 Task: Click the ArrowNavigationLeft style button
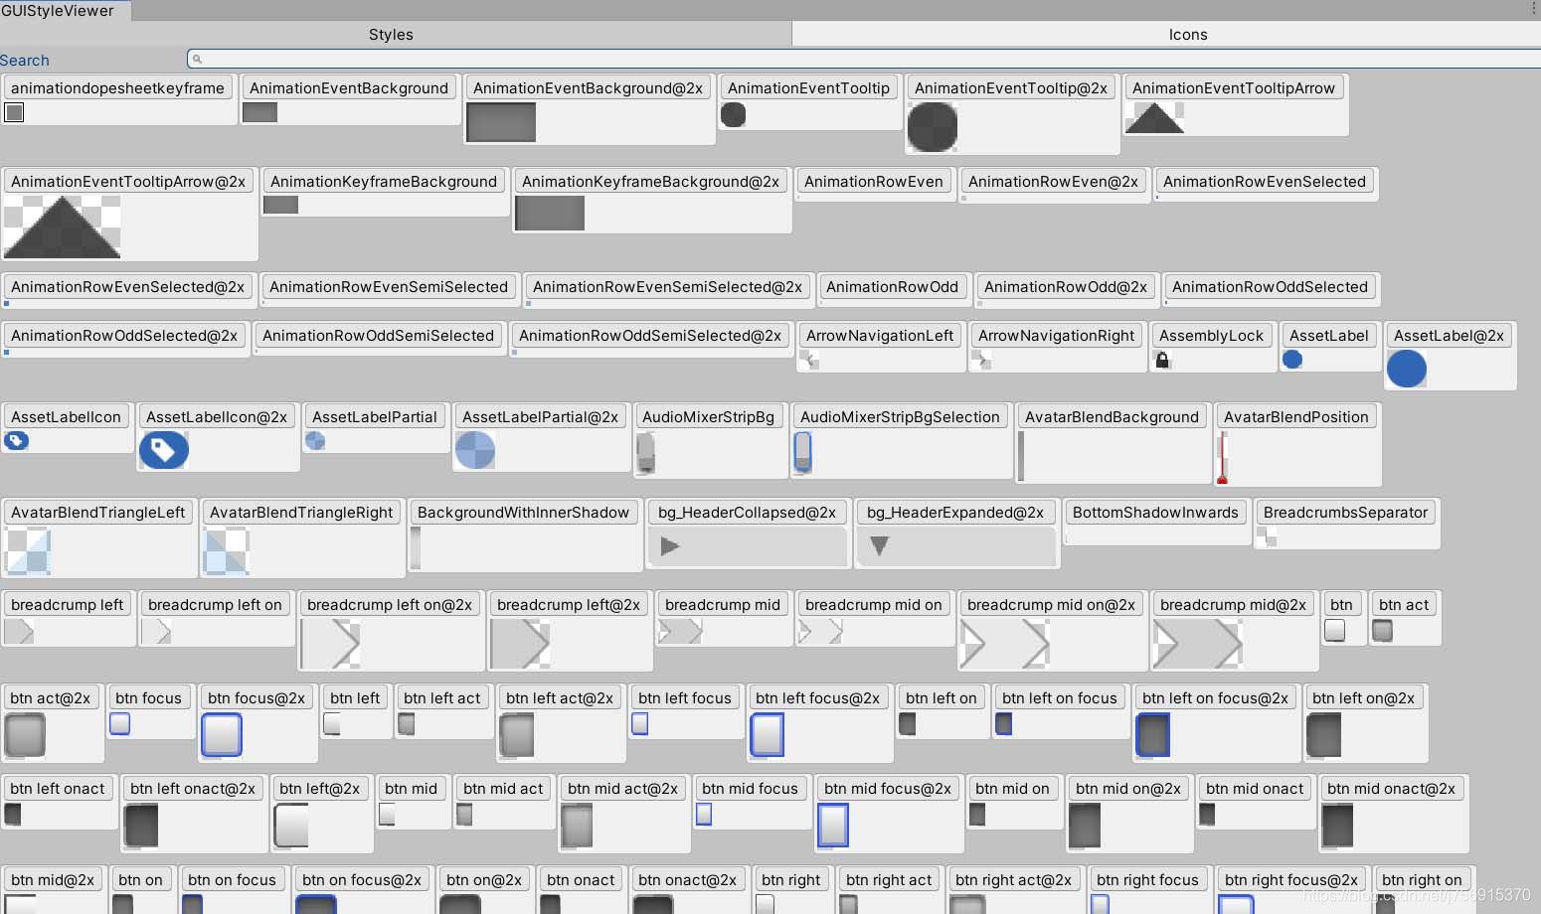pos(880,335)
